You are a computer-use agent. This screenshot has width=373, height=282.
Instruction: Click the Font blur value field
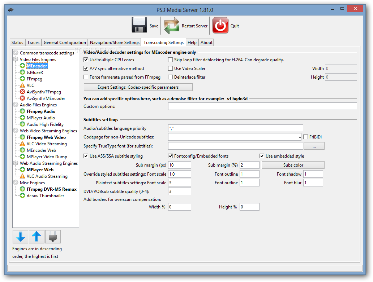coord(313,183)
